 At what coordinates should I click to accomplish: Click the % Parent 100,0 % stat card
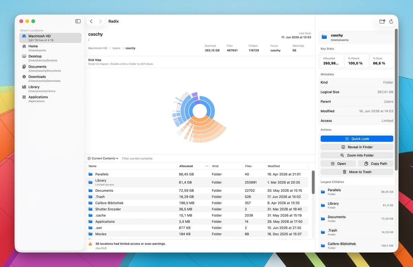357,61
